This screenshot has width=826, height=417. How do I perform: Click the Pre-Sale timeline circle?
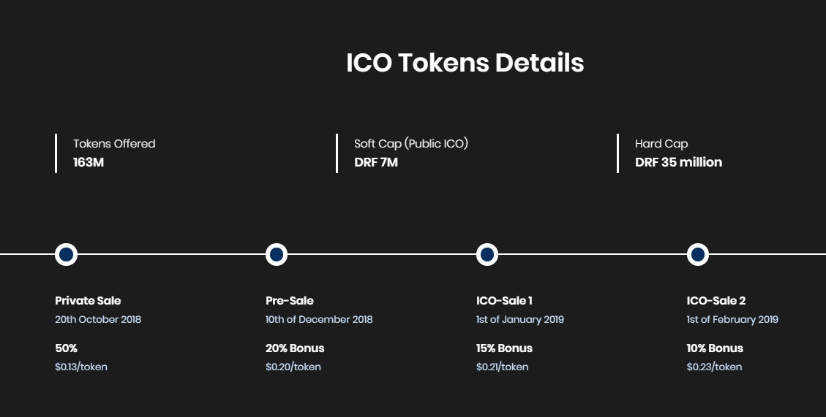(276, 254)
